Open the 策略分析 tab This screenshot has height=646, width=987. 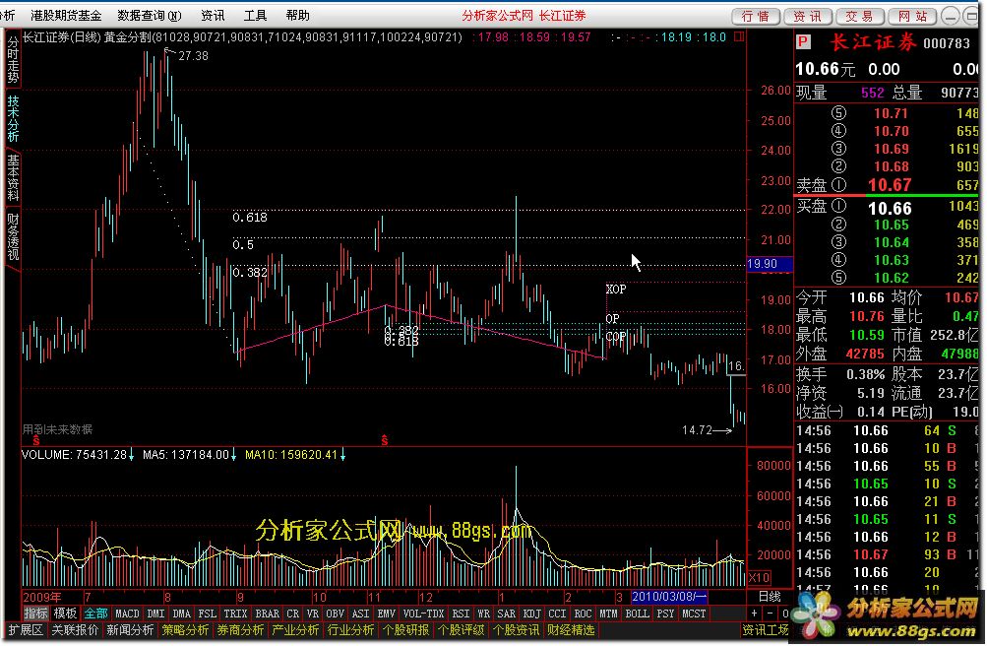tap(185, 629)
